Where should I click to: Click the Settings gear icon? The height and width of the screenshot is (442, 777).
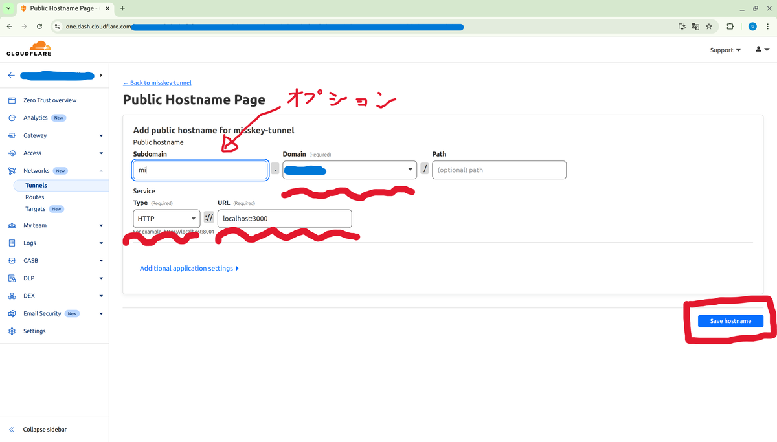tap(11, 331)
